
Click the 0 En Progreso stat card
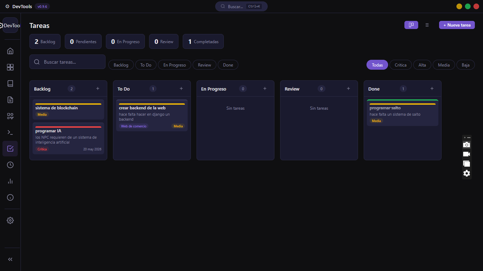coord(125,41)
